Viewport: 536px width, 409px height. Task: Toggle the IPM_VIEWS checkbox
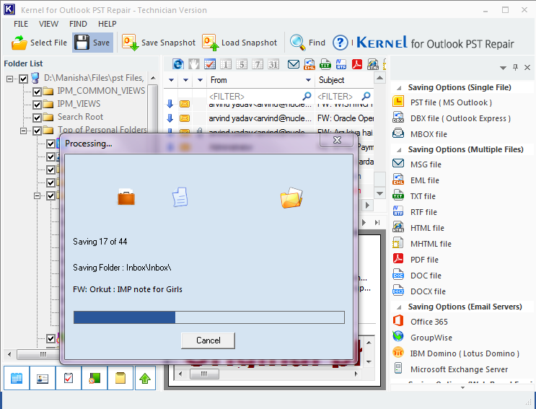pyautogui.click(x=37, y=105)
